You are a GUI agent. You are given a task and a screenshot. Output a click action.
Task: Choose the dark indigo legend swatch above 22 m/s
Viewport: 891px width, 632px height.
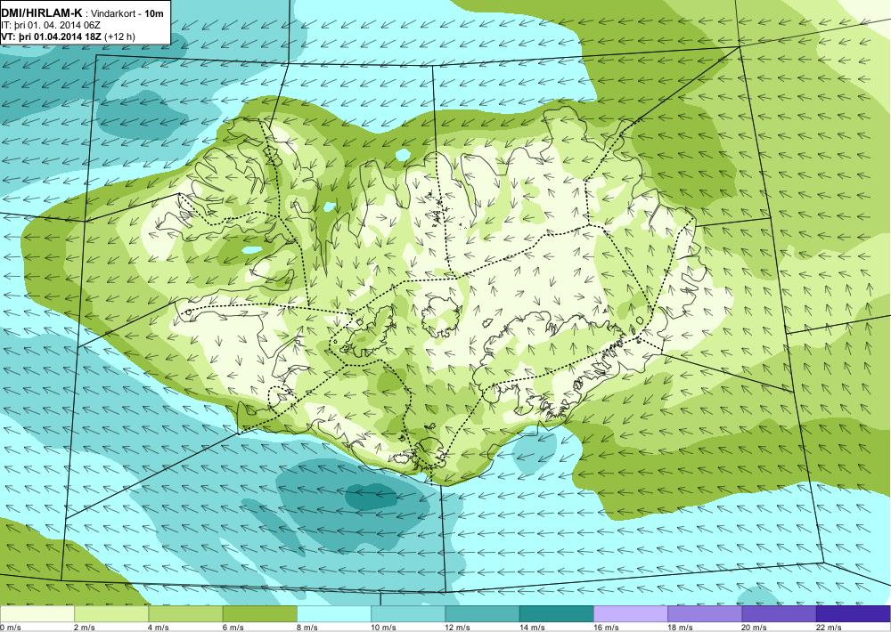coord(853,614)
